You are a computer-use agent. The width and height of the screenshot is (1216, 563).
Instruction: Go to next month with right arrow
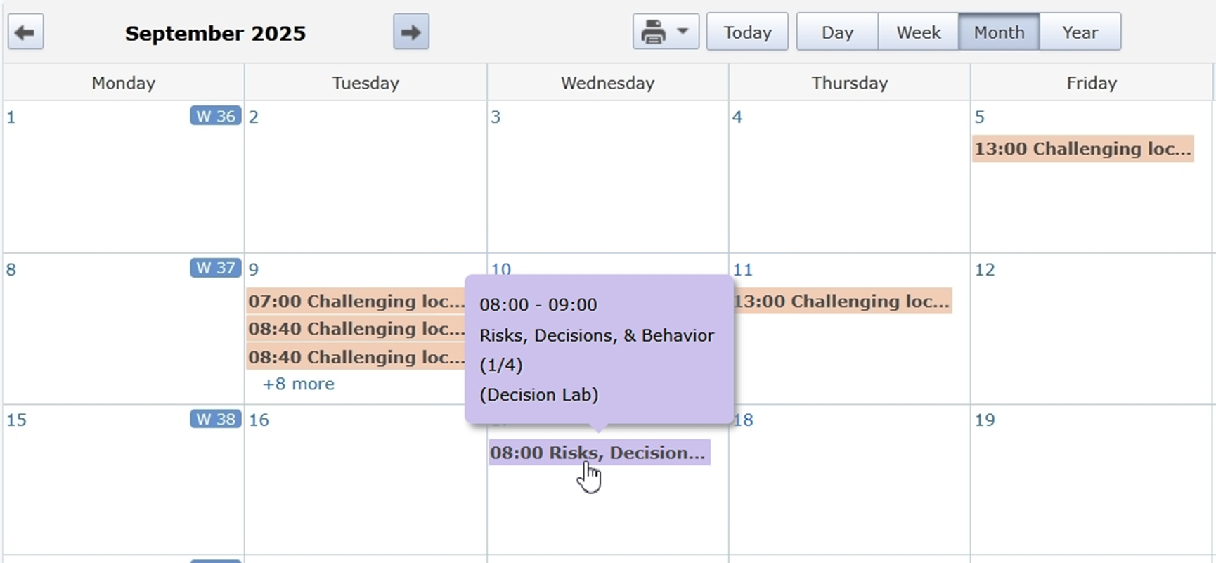411,32
